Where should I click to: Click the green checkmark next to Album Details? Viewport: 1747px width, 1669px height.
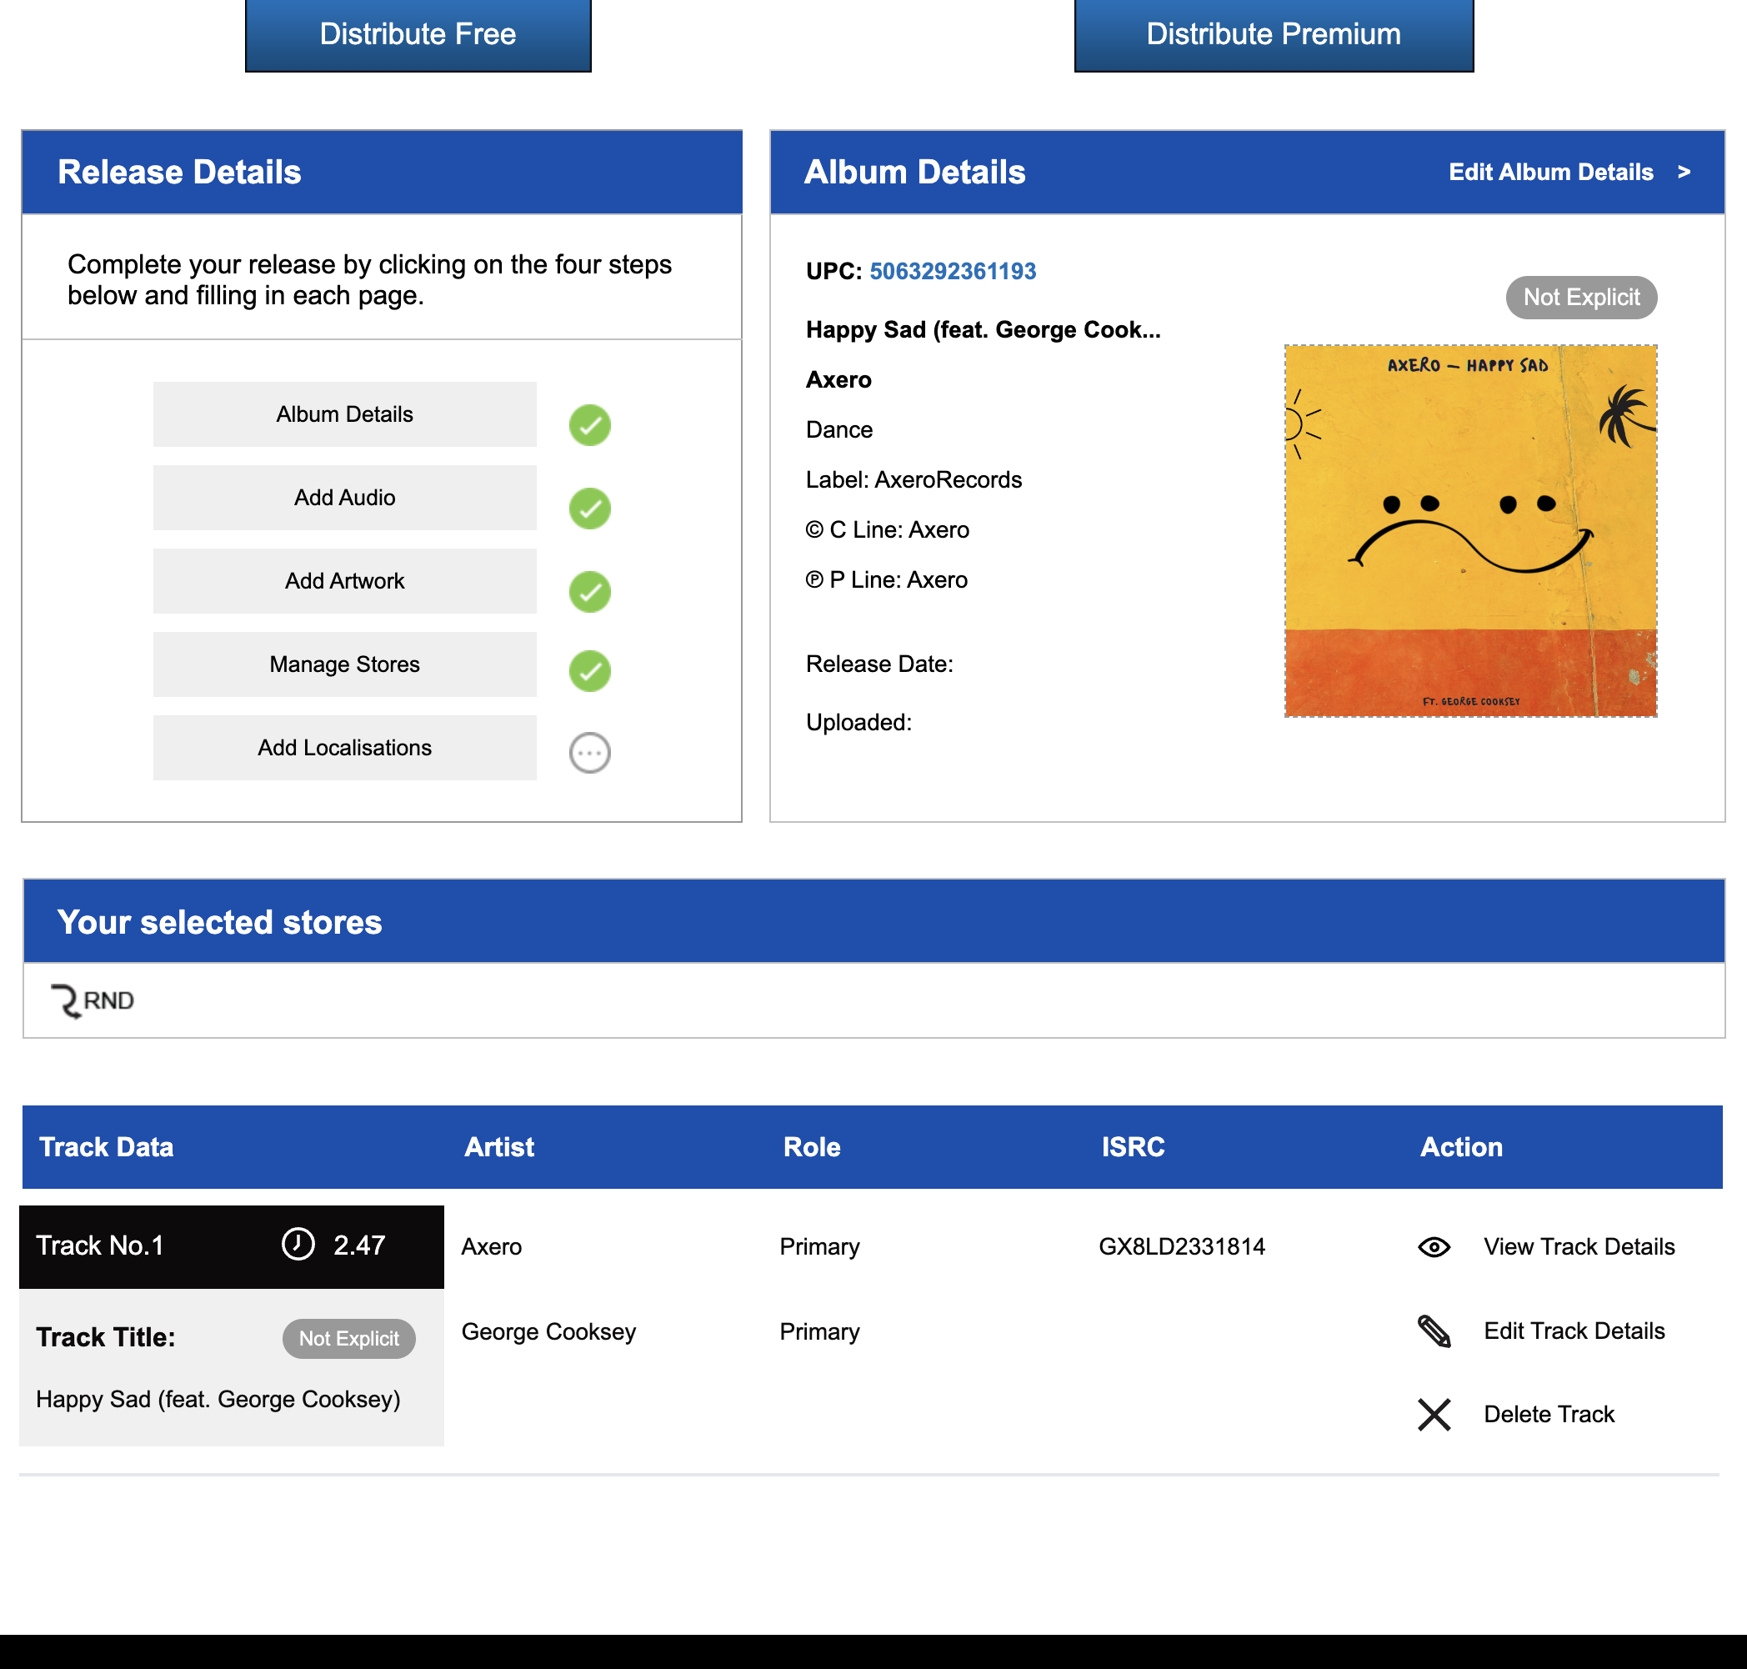tap(588, 425)
